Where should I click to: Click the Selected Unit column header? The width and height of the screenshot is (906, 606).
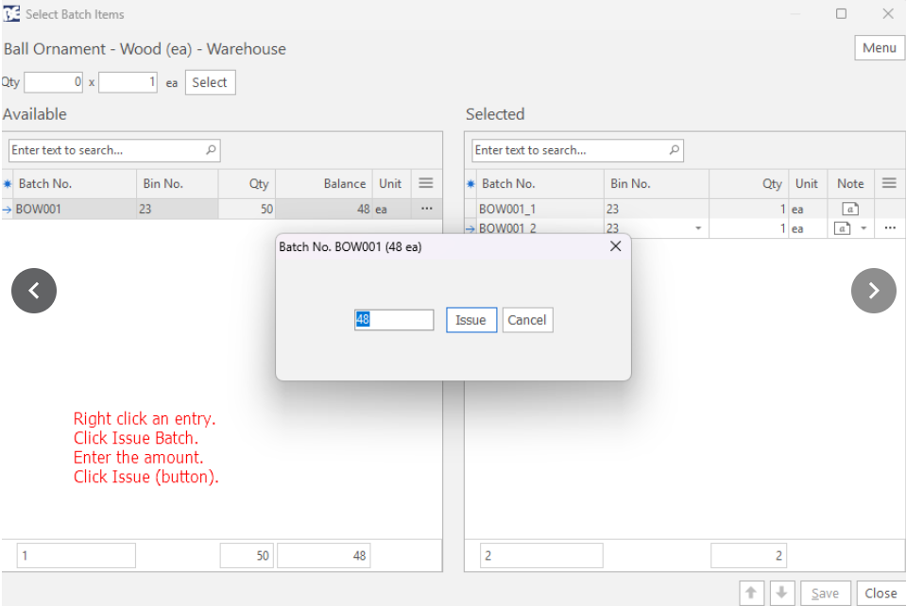[808, 183]
